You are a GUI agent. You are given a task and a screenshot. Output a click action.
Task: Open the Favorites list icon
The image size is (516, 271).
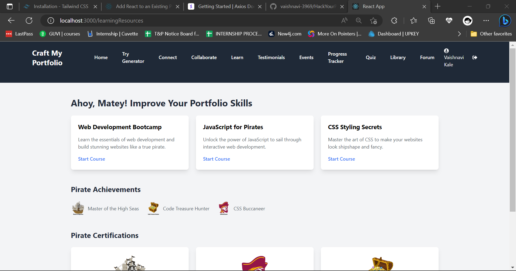point(414,20)
